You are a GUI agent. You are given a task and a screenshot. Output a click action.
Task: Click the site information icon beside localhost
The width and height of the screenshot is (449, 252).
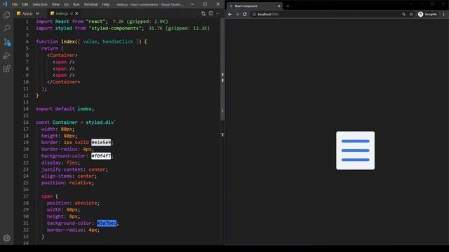(x=254, y=14)
